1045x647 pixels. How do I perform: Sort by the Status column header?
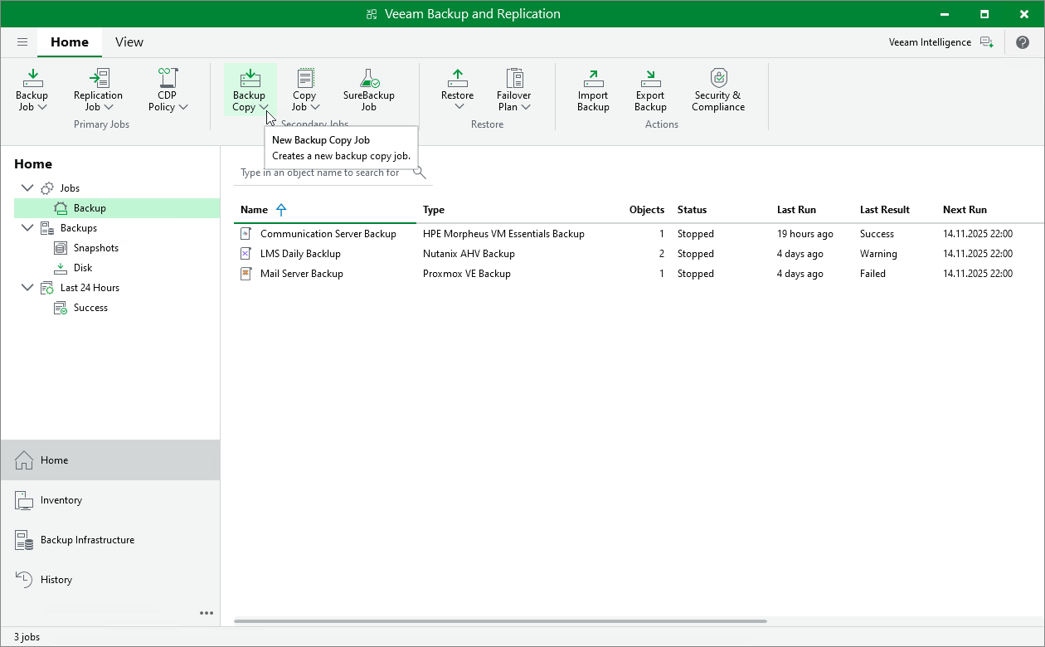tap(692, 210)
